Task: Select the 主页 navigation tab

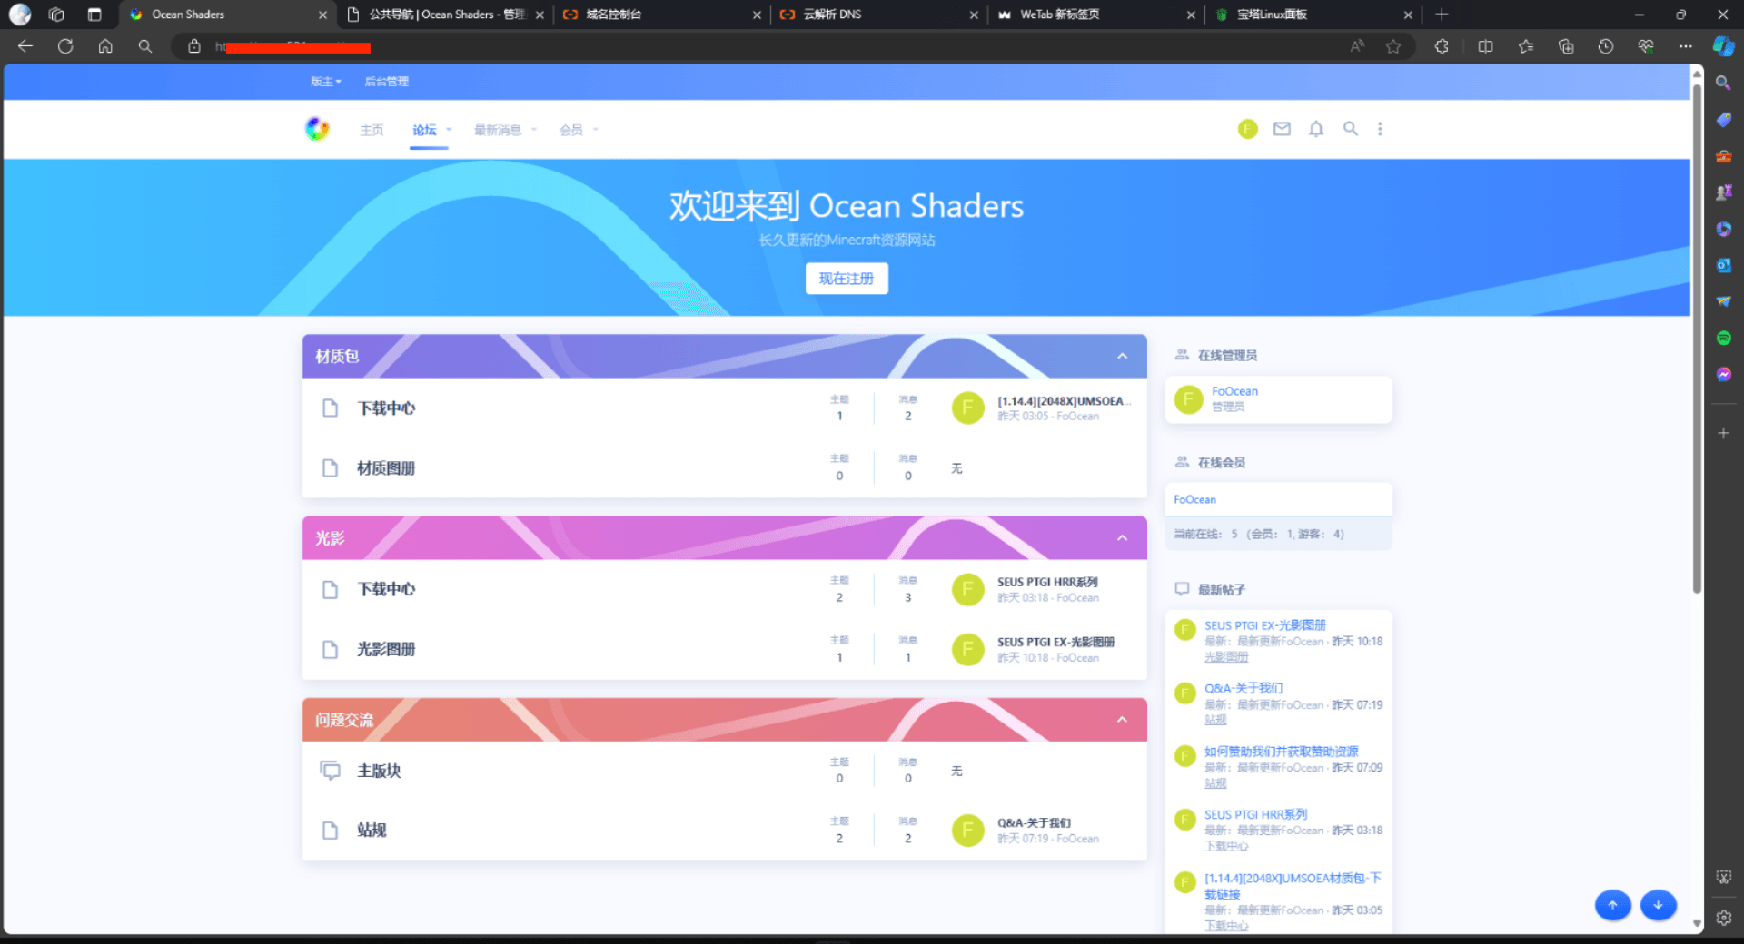Action: 372,130
